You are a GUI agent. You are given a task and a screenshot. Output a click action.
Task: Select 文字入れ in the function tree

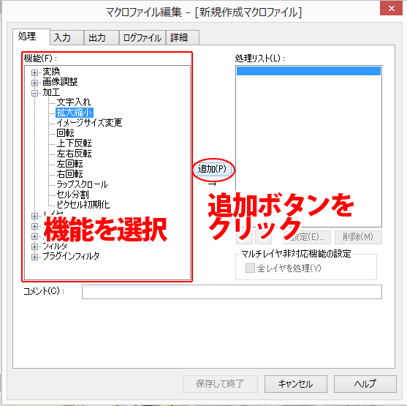click(x=74, y=102)
